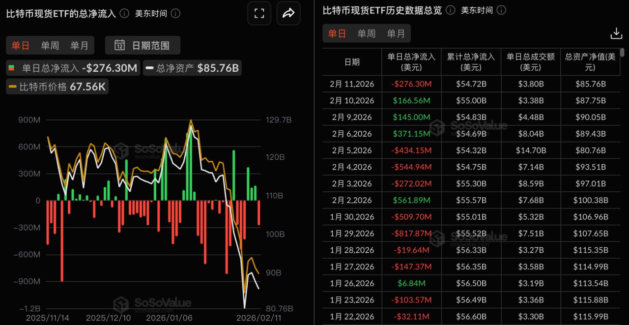Select 单月 tab on the history table

pos(396,33)
